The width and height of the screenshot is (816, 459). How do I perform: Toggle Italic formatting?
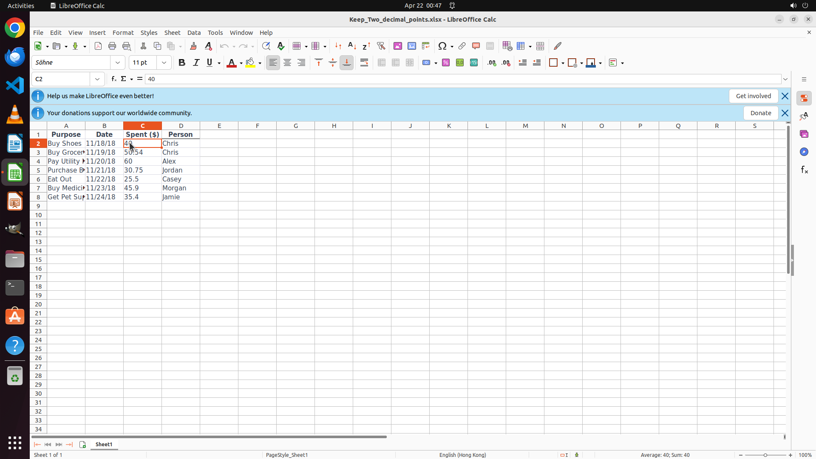(196, 62)
